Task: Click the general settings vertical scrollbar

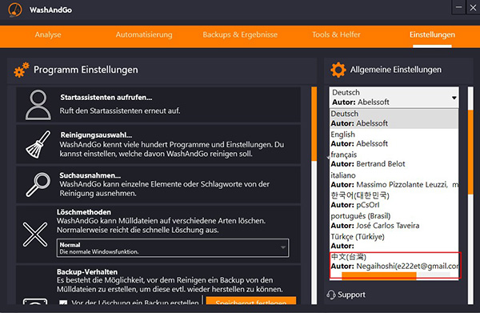Action: tap(470, 151)
